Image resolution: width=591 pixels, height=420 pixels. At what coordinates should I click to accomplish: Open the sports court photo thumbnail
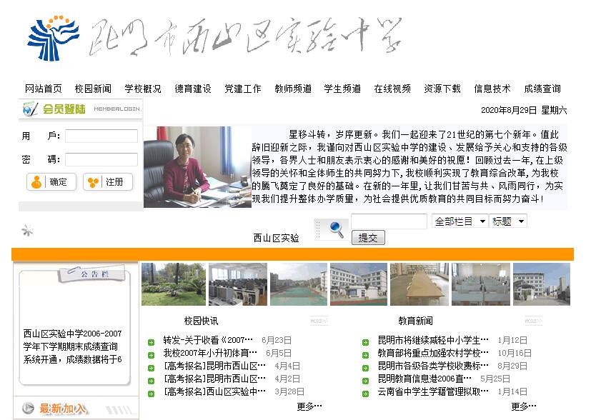pyautogui.click(x=299, y=284)
